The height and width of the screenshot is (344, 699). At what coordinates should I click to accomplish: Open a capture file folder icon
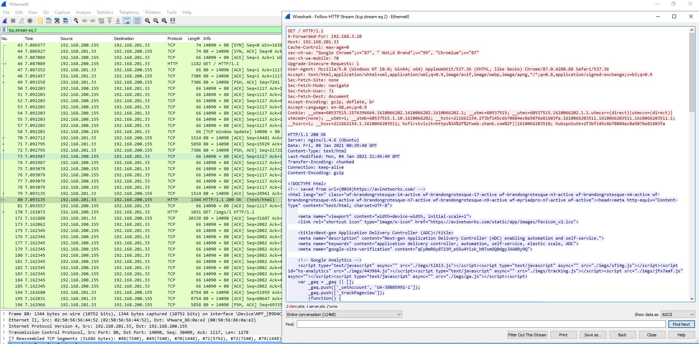point(40,21)
